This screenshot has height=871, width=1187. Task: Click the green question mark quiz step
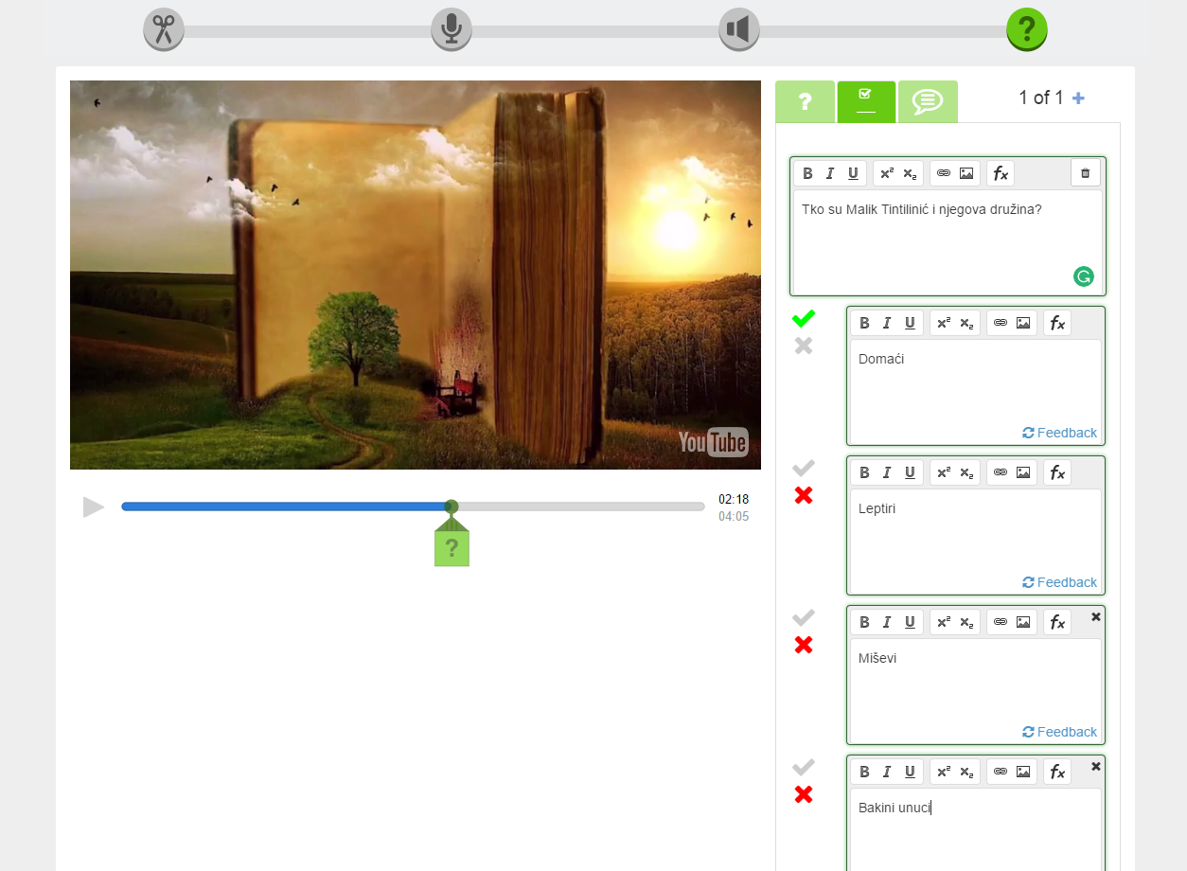point(1026,29)
